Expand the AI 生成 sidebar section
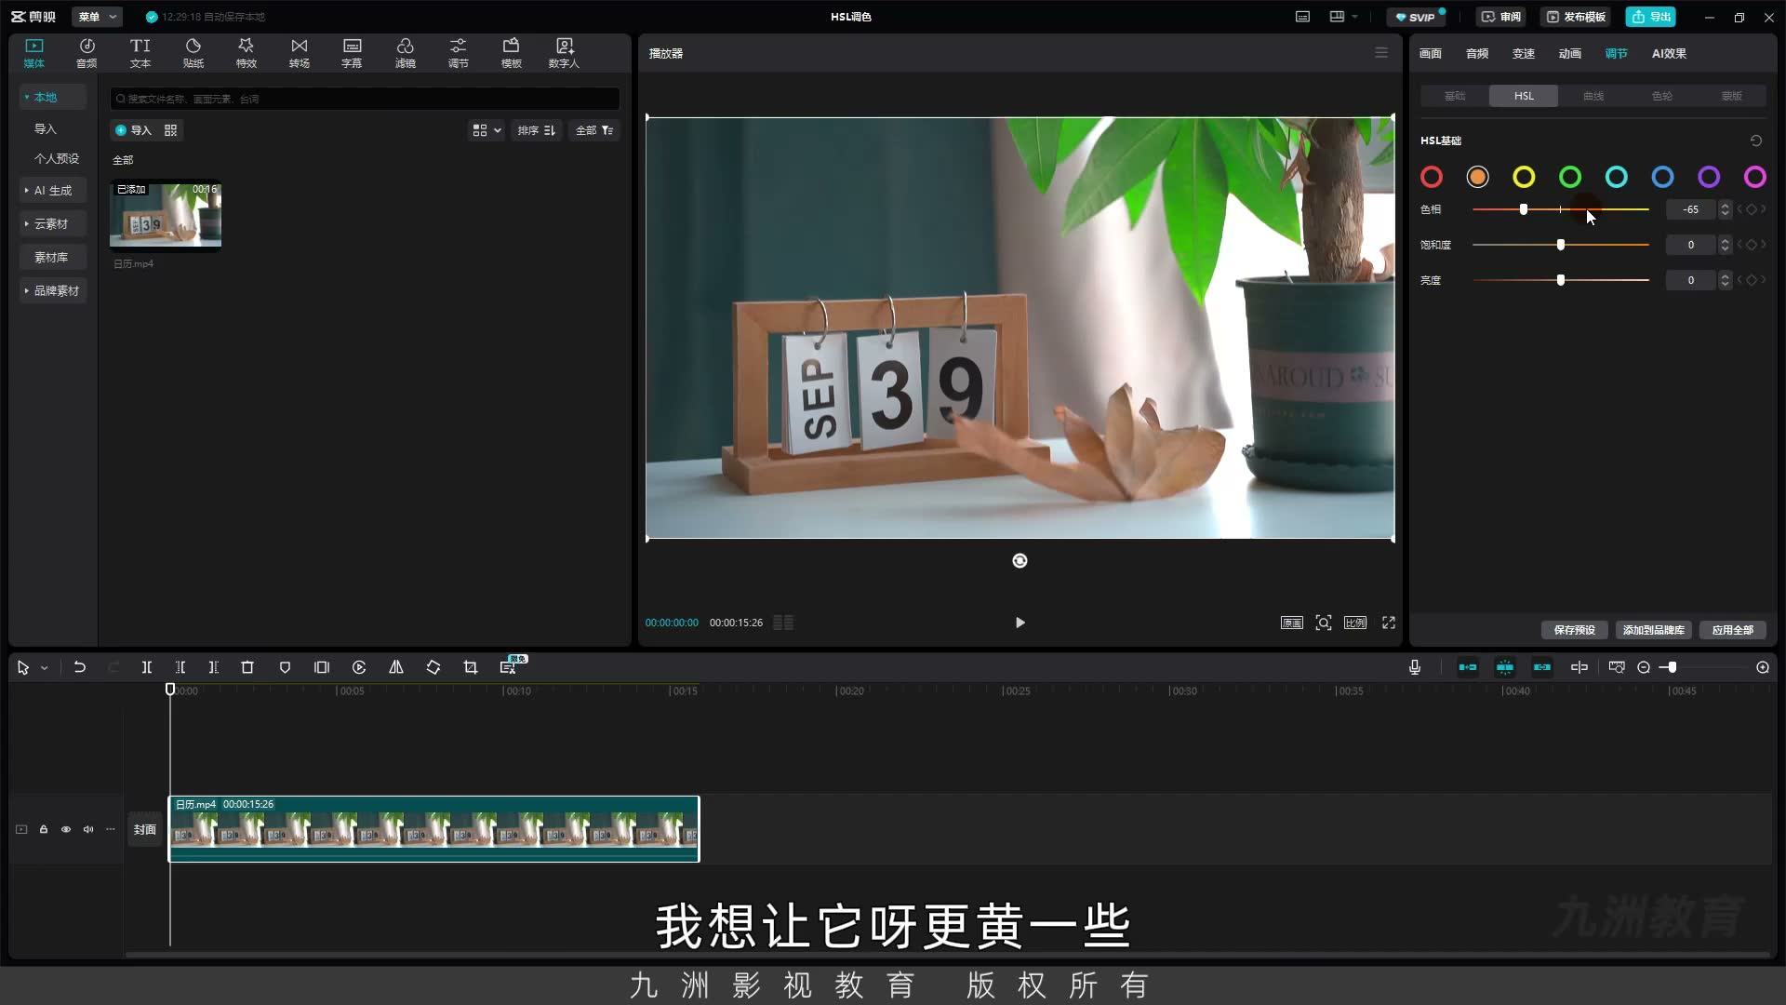 [52, 190]
